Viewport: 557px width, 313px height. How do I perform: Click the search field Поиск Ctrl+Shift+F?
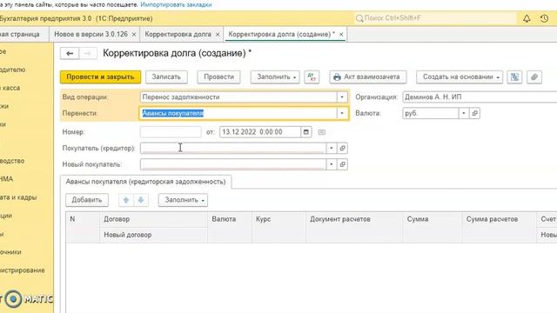[x=435, y=18]
